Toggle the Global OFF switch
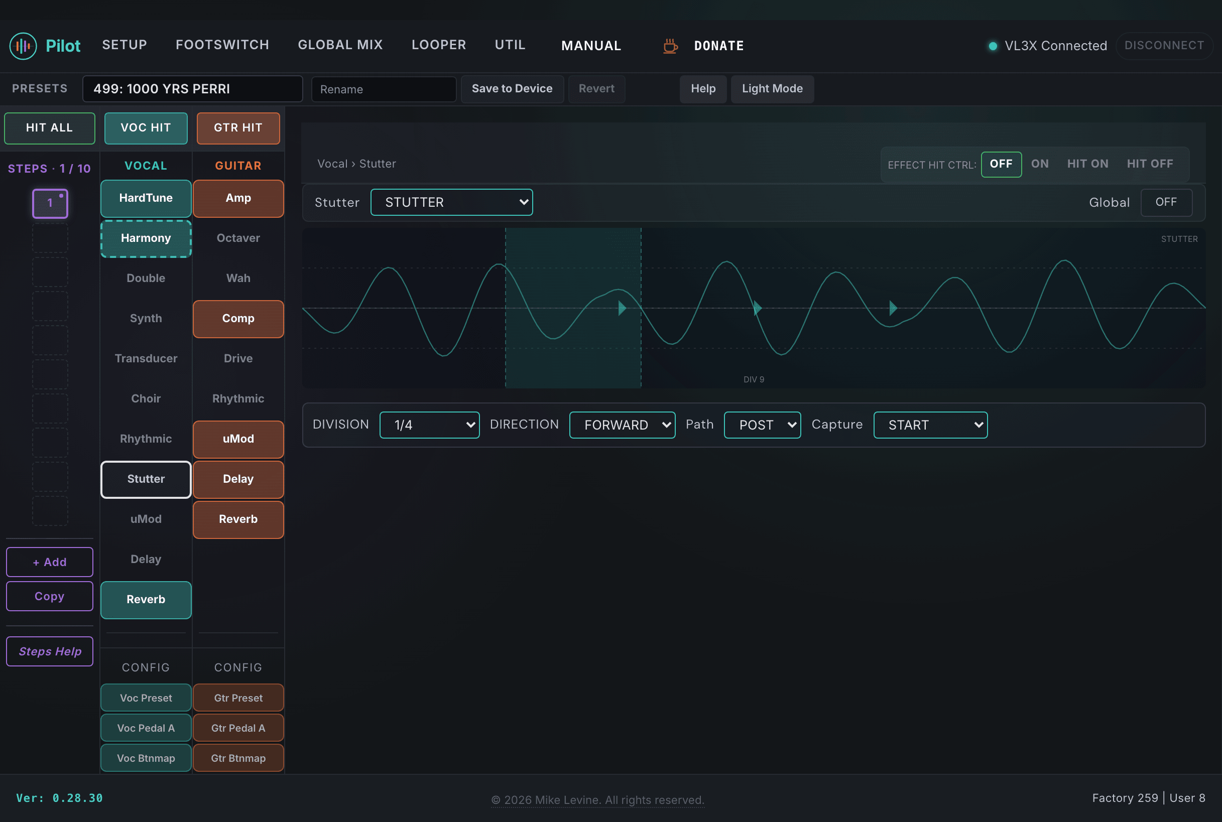The height and width of the screenshot is (822, 1222). click(x=1166, y=202)
